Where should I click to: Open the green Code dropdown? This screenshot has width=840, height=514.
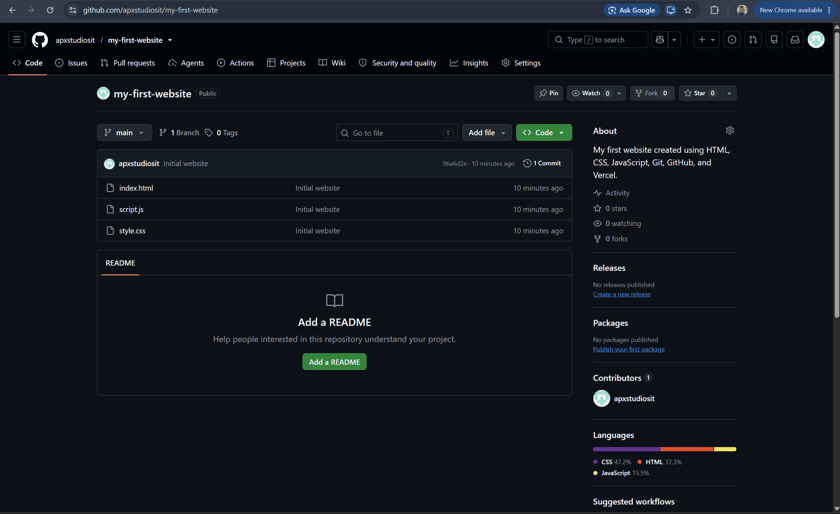(x=544, y=132)
